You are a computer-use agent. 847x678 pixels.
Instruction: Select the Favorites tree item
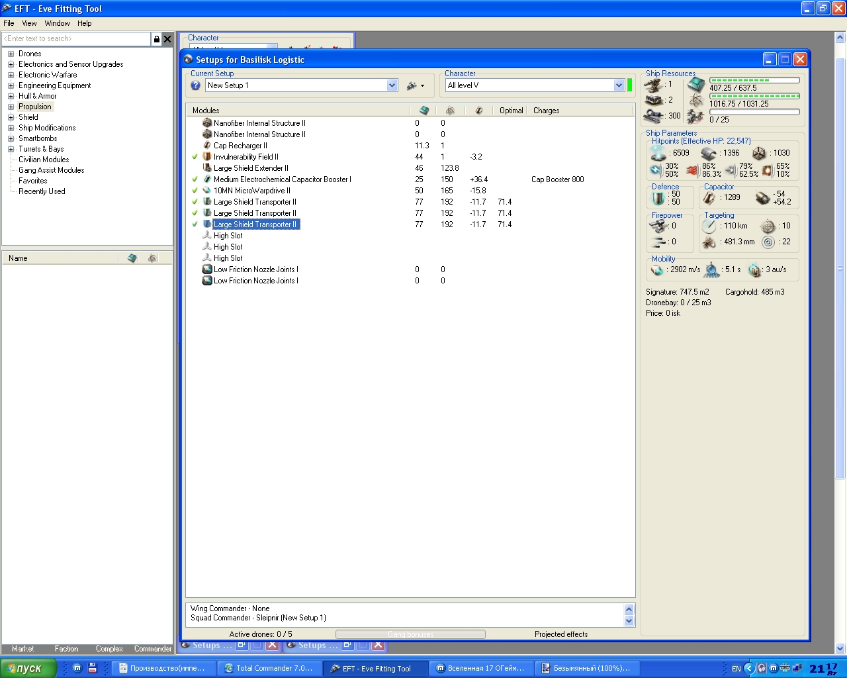[33, 181]
